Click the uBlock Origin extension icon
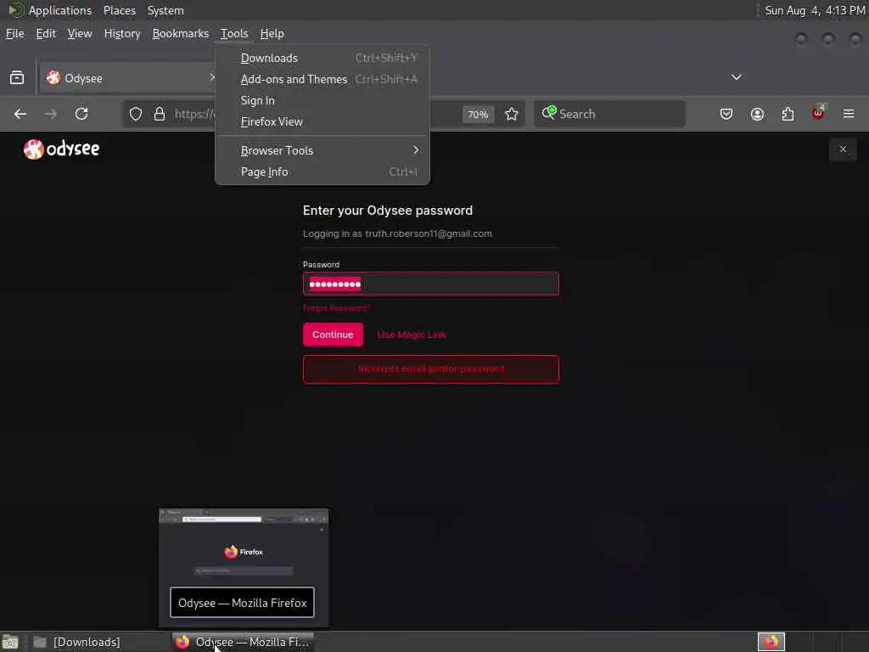 click(x=818, y=113)
